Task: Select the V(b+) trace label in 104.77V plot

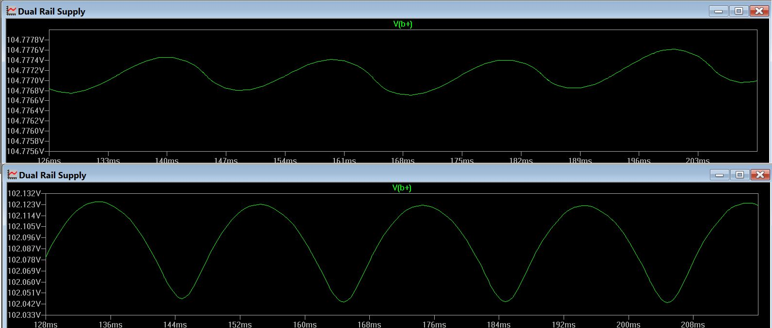Action: click(403, 24)
